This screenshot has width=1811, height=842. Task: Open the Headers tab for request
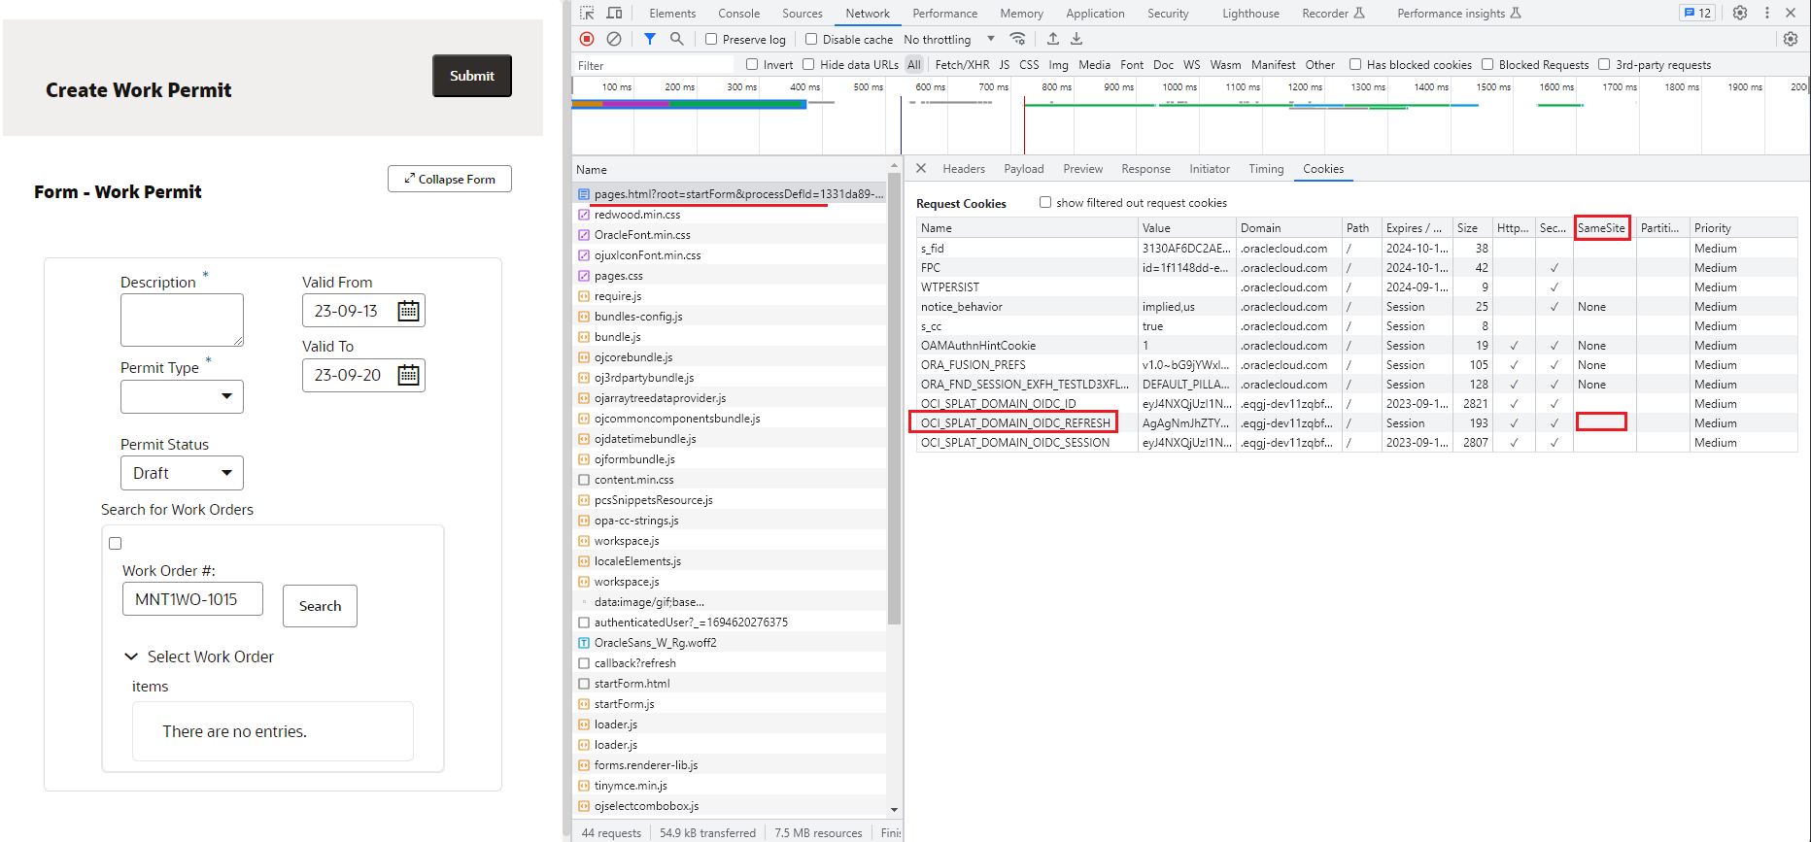(963, 169)
